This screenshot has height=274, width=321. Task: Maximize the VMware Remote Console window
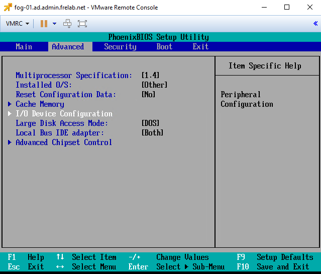tap(287, 8)
